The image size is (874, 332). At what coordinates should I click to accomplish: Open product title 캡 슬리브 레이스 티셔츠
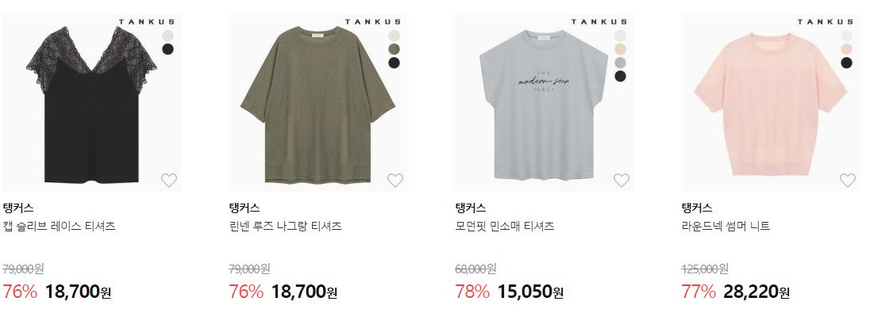[59, 227]
